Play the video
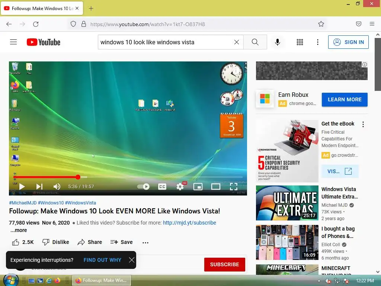This screenshot has width=381, height=286. [x=22, y=187]
